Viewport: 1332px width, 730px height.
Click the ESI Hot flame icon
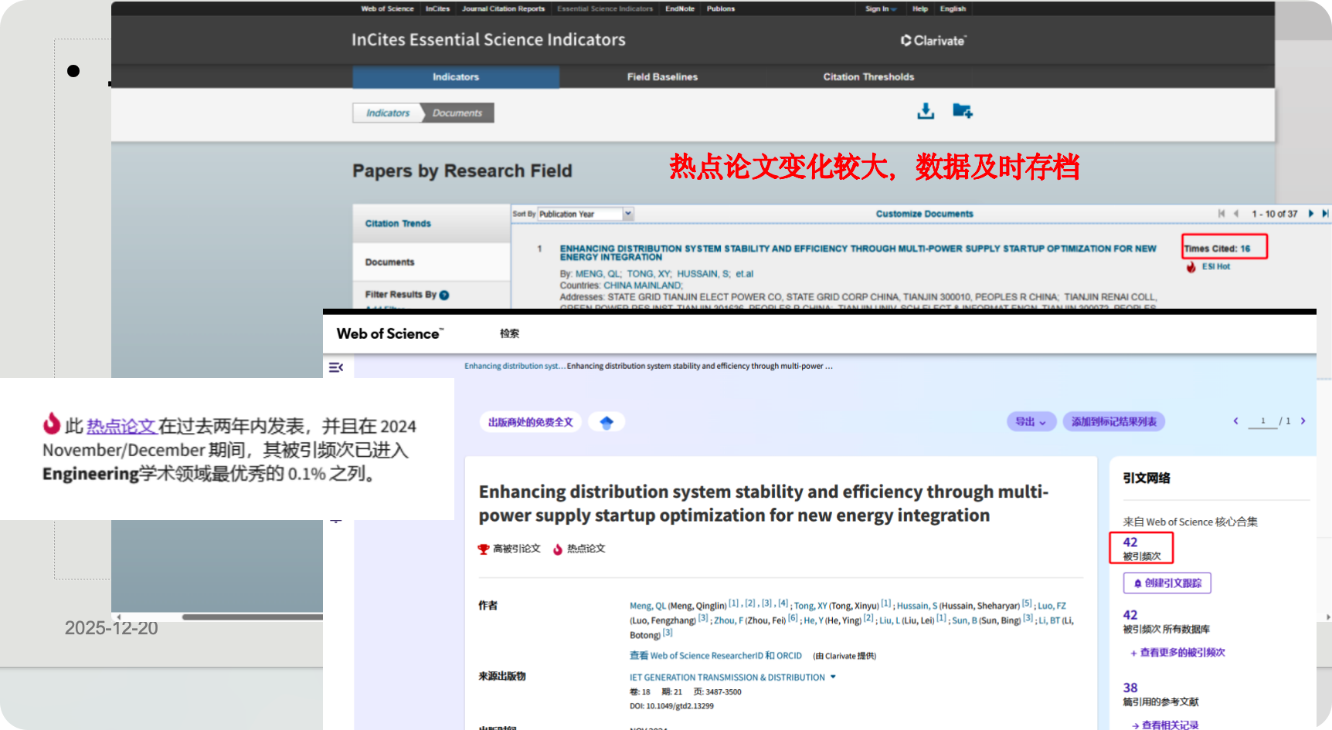click(1191, 267)
